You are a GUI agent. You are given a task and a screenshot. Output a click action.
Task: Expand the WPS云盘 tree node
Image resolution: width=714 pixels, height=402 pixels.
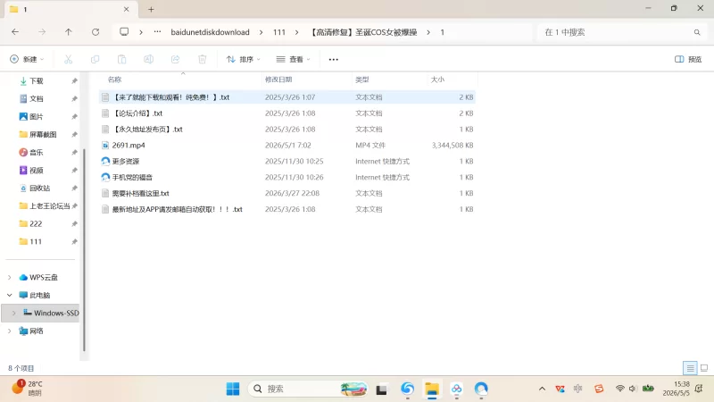[x=10, y=277]
